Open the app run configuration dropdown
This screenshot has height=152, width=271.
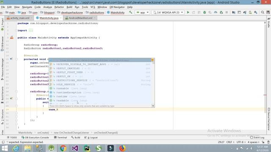[142, 12]
